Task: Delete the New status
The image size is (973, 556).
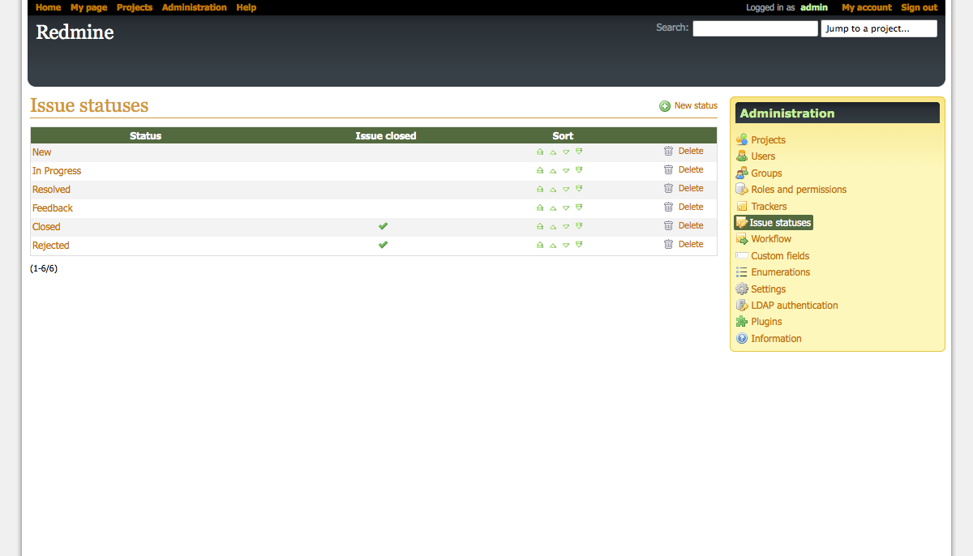Action: point(684,151)
